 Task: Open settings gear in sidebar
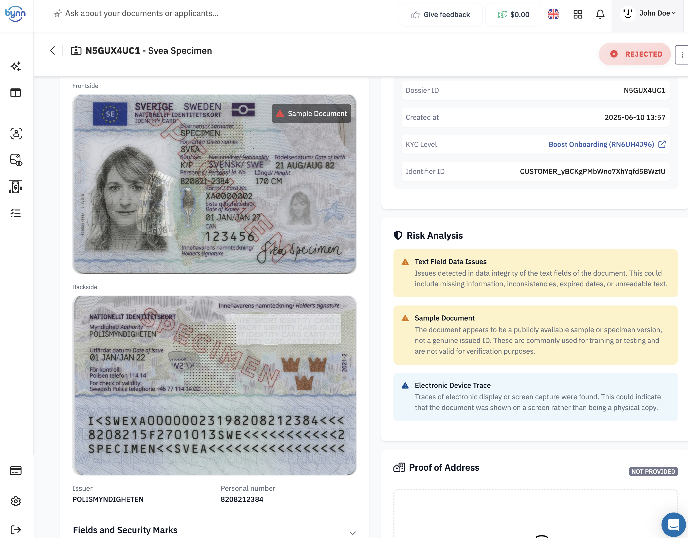click(16, 501)
